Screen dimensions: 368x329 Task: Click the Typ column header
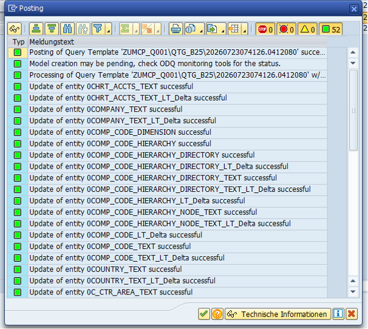(18, 42)
